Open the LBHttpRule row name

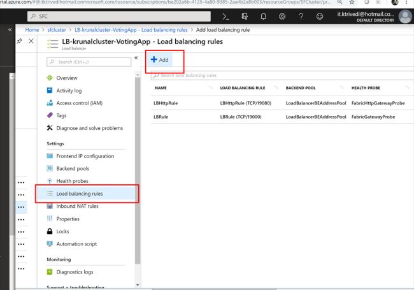[166, 103]
